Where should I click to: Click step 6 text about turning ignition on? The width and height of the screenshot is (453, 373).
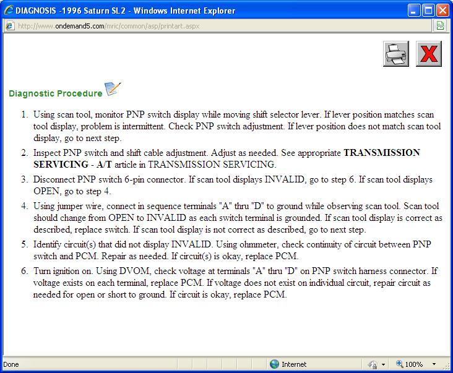click(235, 283)
